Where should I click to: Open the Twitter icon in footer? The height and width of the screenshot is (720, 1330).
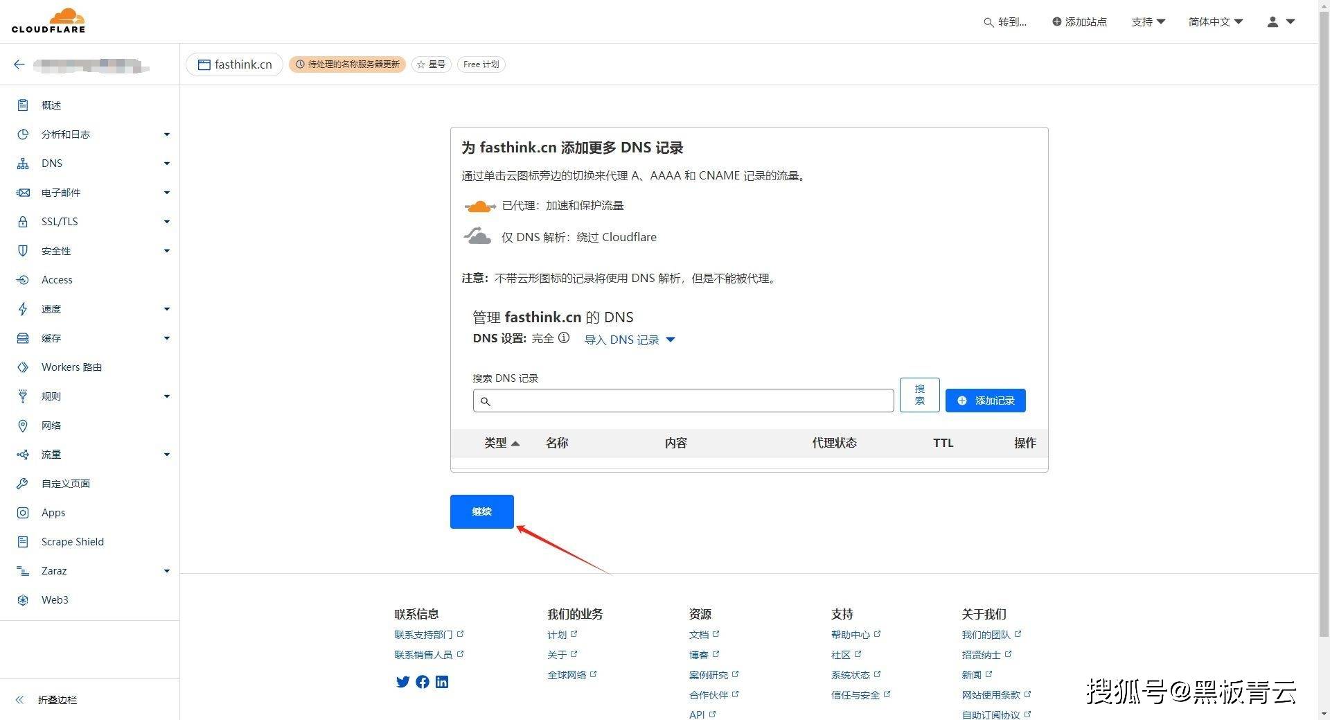[402, 682]
